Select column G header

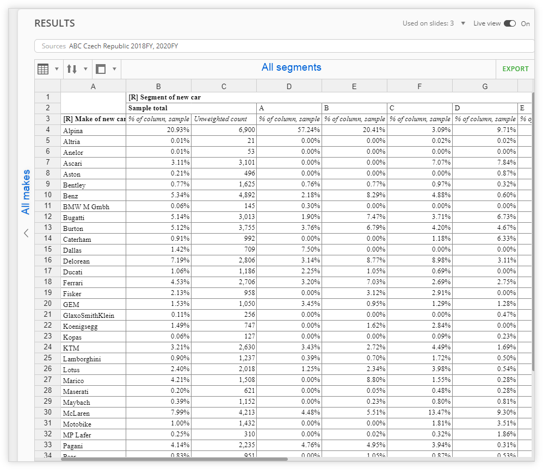485,86
